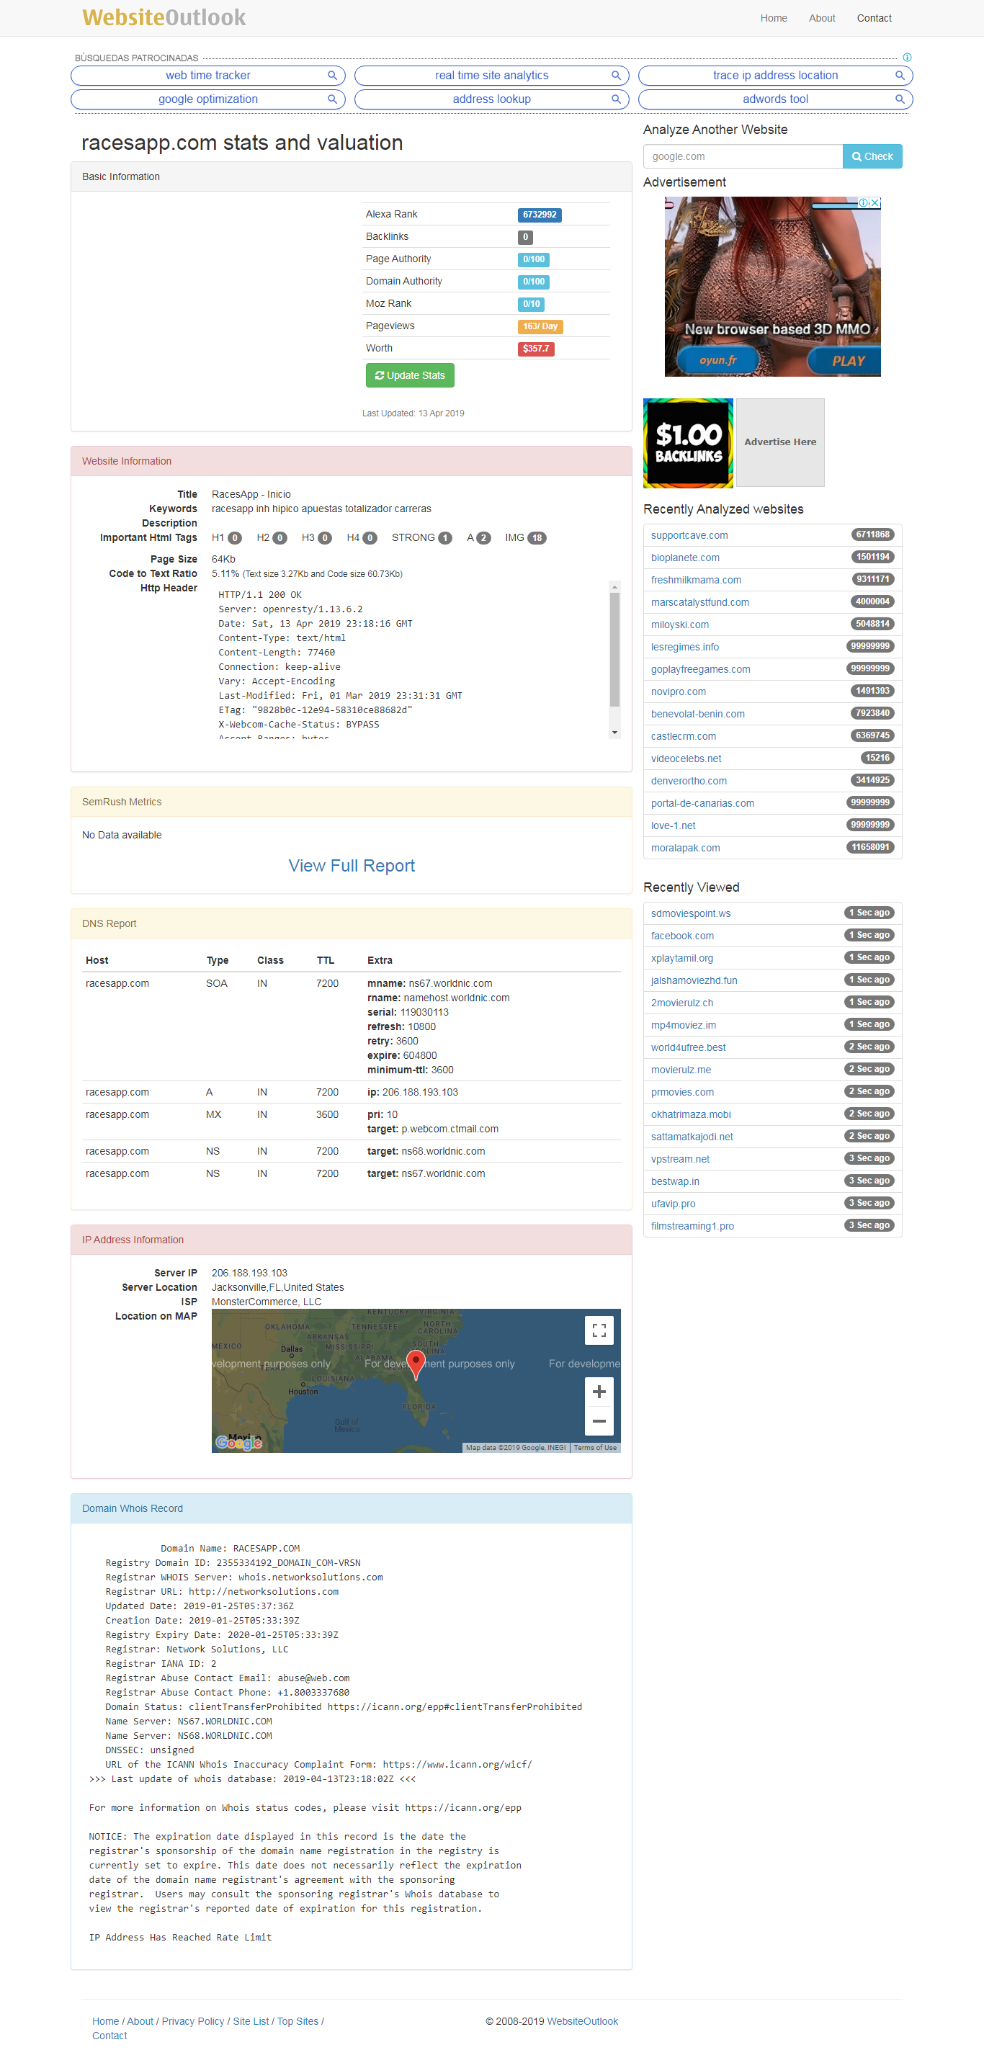Open the About menu item
Screen dimensions: 984x2050
click(822, 18)
